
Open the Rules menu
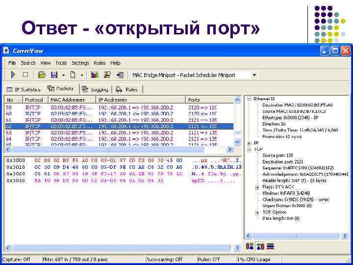click(x=100, y=63)
